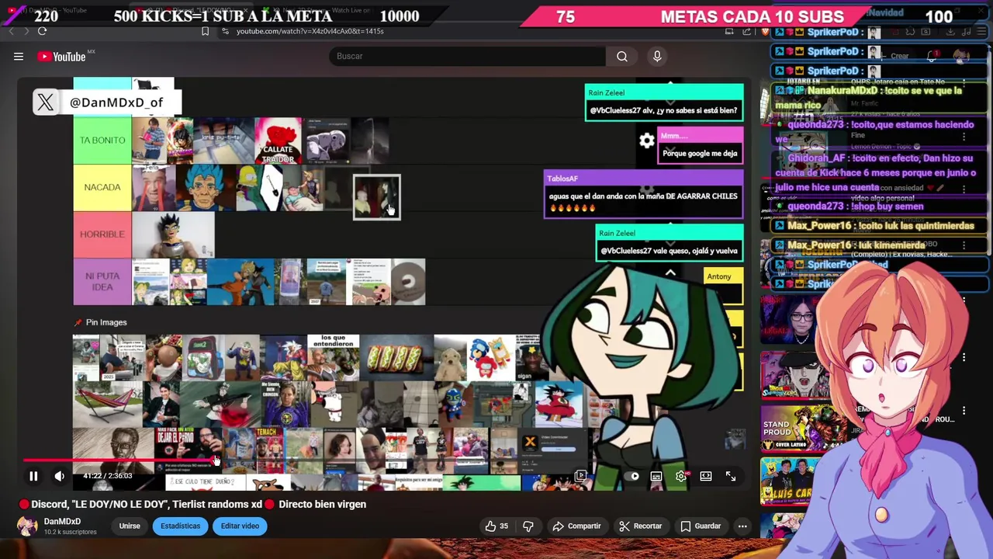Open the account avatar menu
The height and width of the screenshot is (559, 993).
(x=961, y=56)
